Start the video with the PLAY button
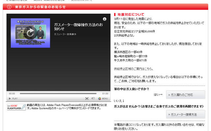 coord(13,99)
